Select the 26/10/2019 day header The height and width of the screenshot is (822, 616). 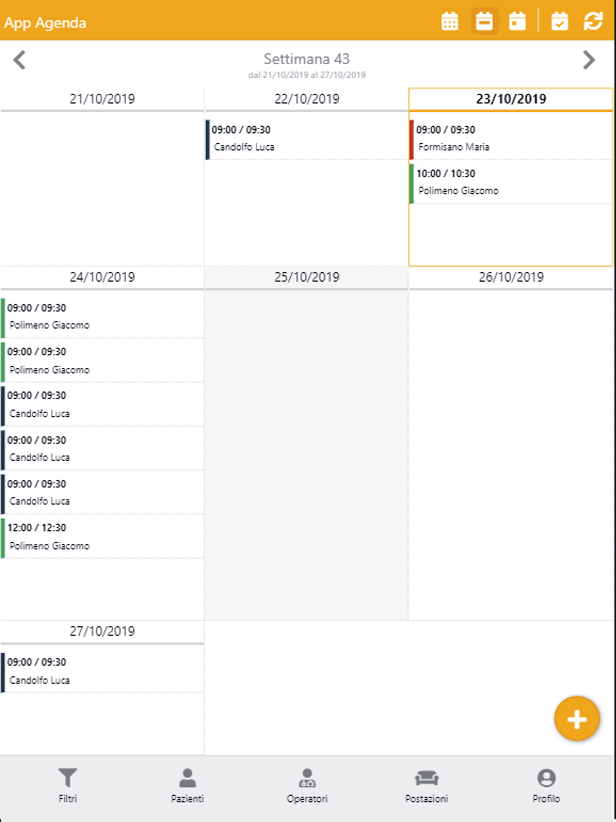511,277
